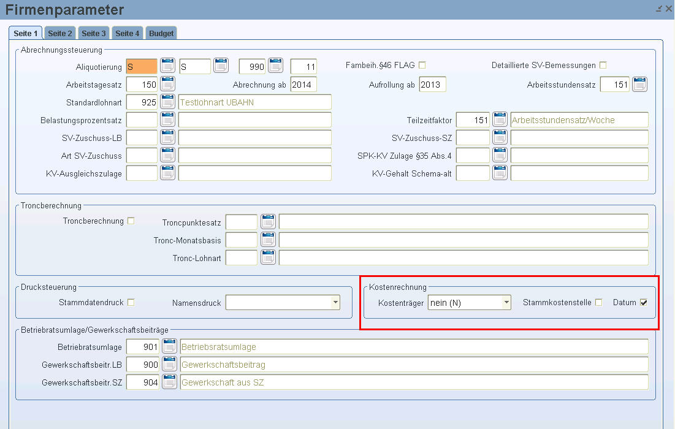Screen dimensions: 675x429
Task: Switch to the Seite 1 tab
Action: point(25,33)
